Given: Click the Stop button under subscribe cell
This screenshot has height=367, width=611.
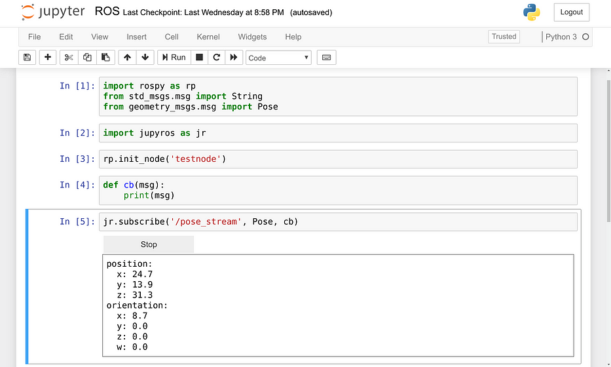Looking at the screenshot, I should pyautogui.click(x=149, y=244).
